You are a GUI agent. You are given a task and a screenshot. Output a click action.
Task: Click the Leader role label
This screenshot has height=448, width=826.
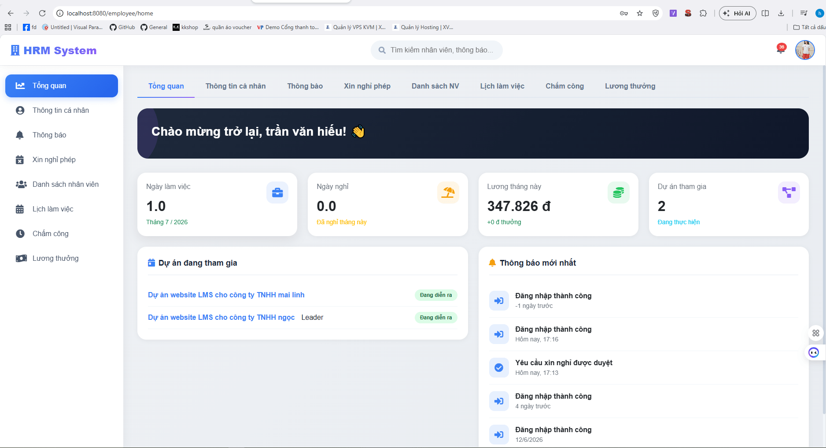coord(312,317)
